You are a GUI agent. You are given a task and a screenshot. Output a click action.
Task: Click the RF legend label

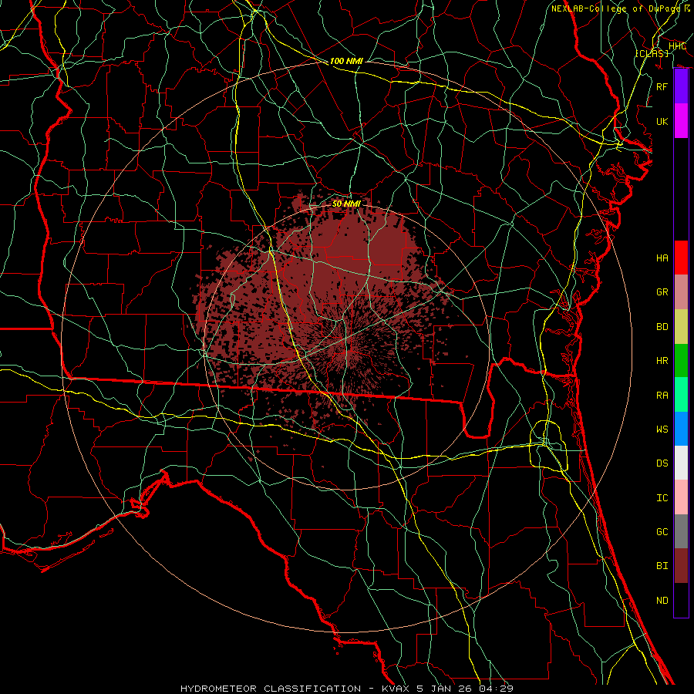tap(662, 86)
